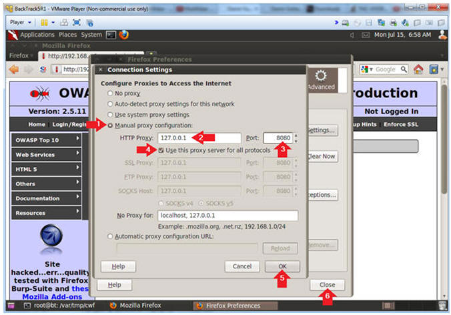
Task: Increase HTTP proxy port with stepper arrow
Action: point(296,135)
